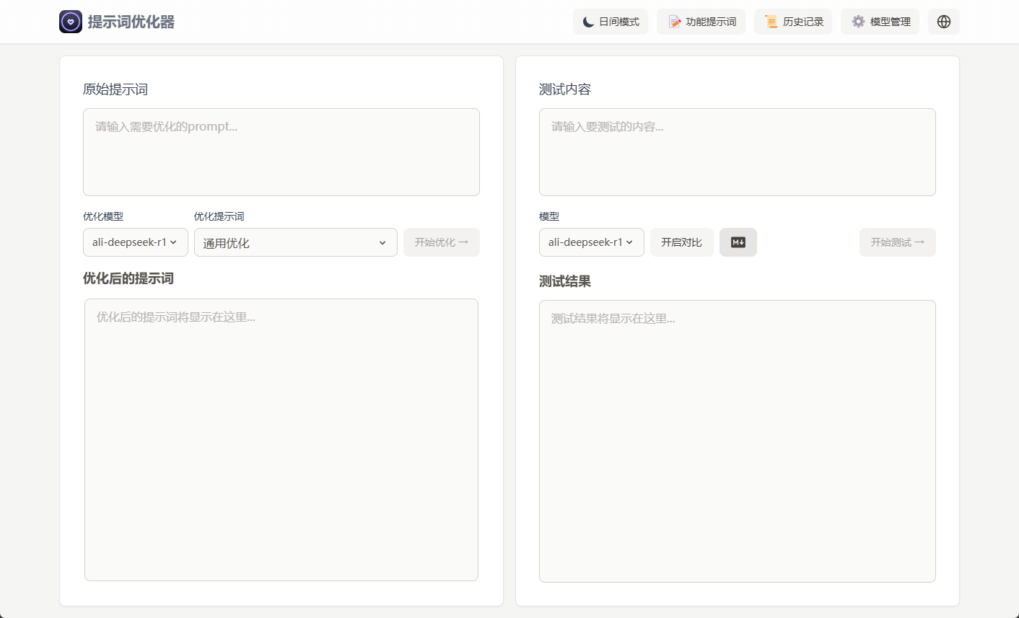Click the 开始优化 button
Image resolution: width=1019 pixels, height=618 pixels.
point(441,242)
